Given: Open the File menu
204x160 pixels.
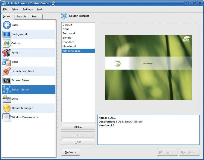Looking at the screenshot, I should (5, 10).
